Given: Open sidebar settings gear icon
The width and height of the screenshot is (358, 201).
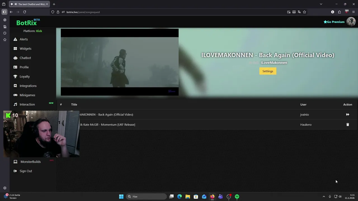Looking at the screenshot, I should pyautogui.click(x=5, y=188).
